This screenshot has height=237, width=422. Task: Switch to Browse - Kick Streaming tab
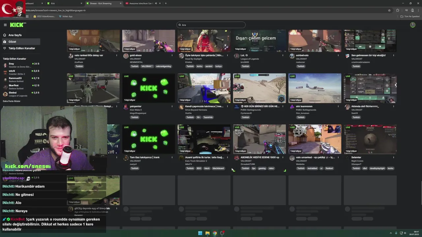[104, 3]
